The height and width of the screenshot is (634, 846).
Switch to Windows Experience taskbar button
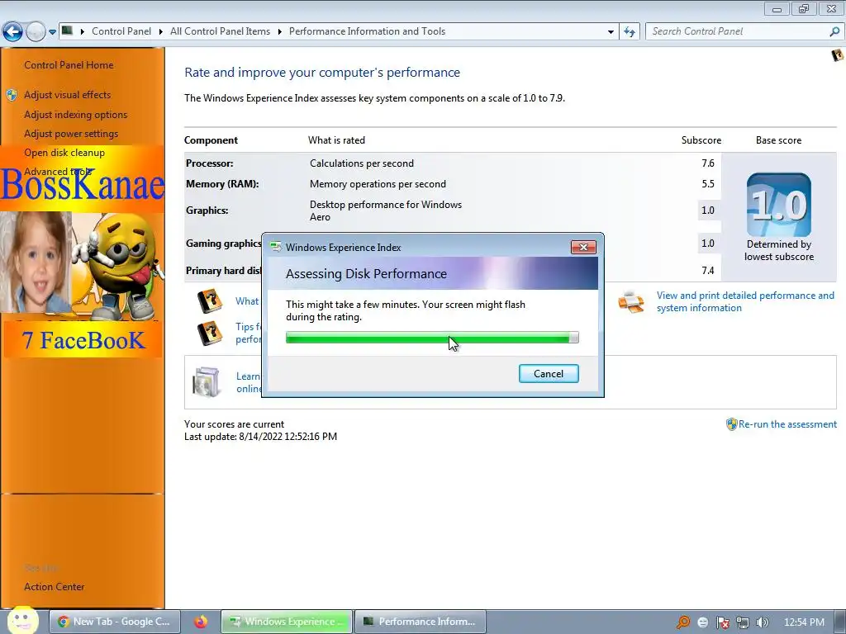(287, 622)
